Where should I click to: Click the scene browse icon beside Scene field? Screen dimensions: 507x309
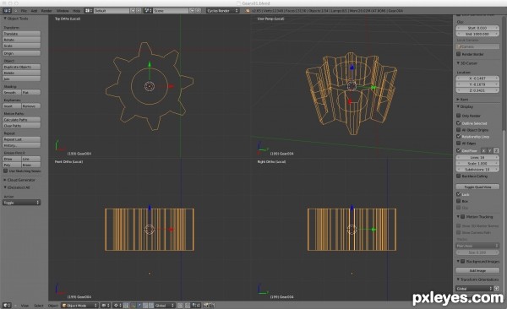click(148, 11)
